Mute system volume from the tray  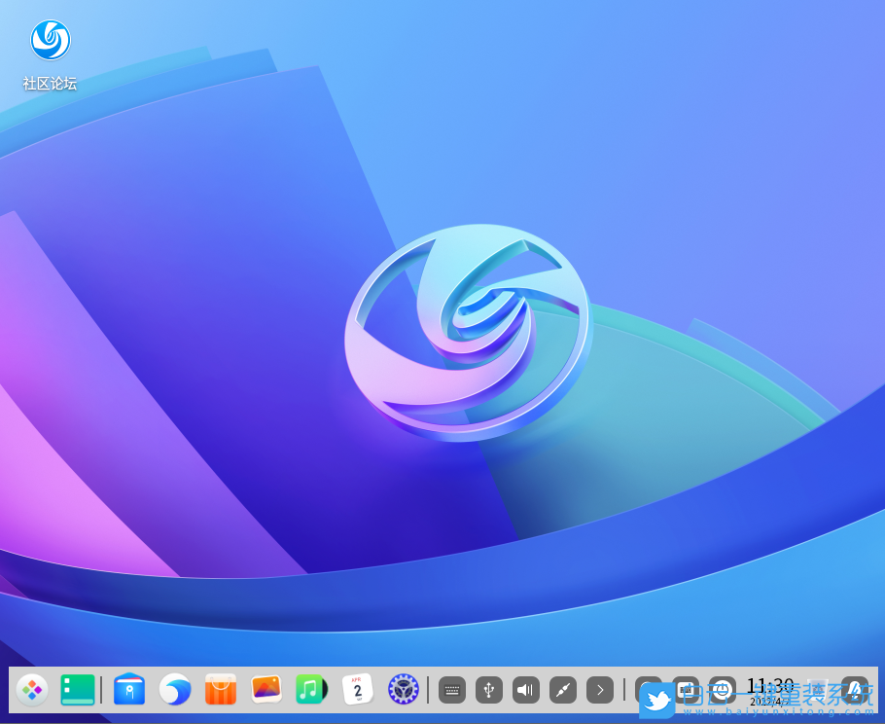[525, 689]
